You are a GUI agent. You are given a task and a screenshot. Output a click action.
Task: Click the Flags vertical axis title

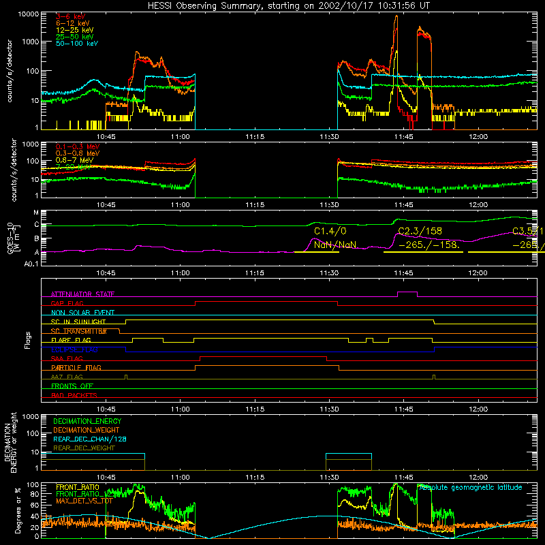(x=28, y=340)
